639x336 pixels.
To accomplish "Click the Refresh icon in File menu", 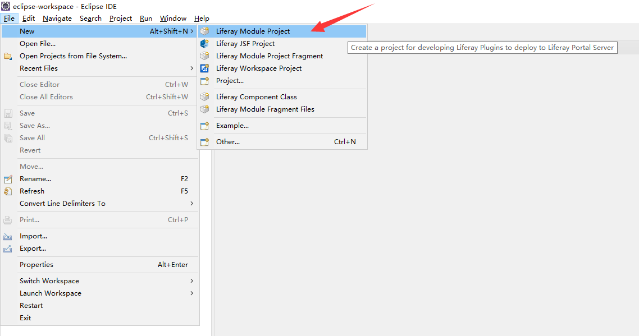I will (x=8, y=191).
